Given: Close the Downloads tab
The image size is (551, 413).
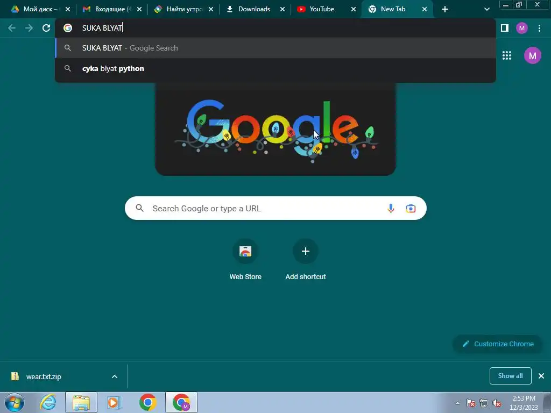Looking at the screenshot, I should coord(282,9).
